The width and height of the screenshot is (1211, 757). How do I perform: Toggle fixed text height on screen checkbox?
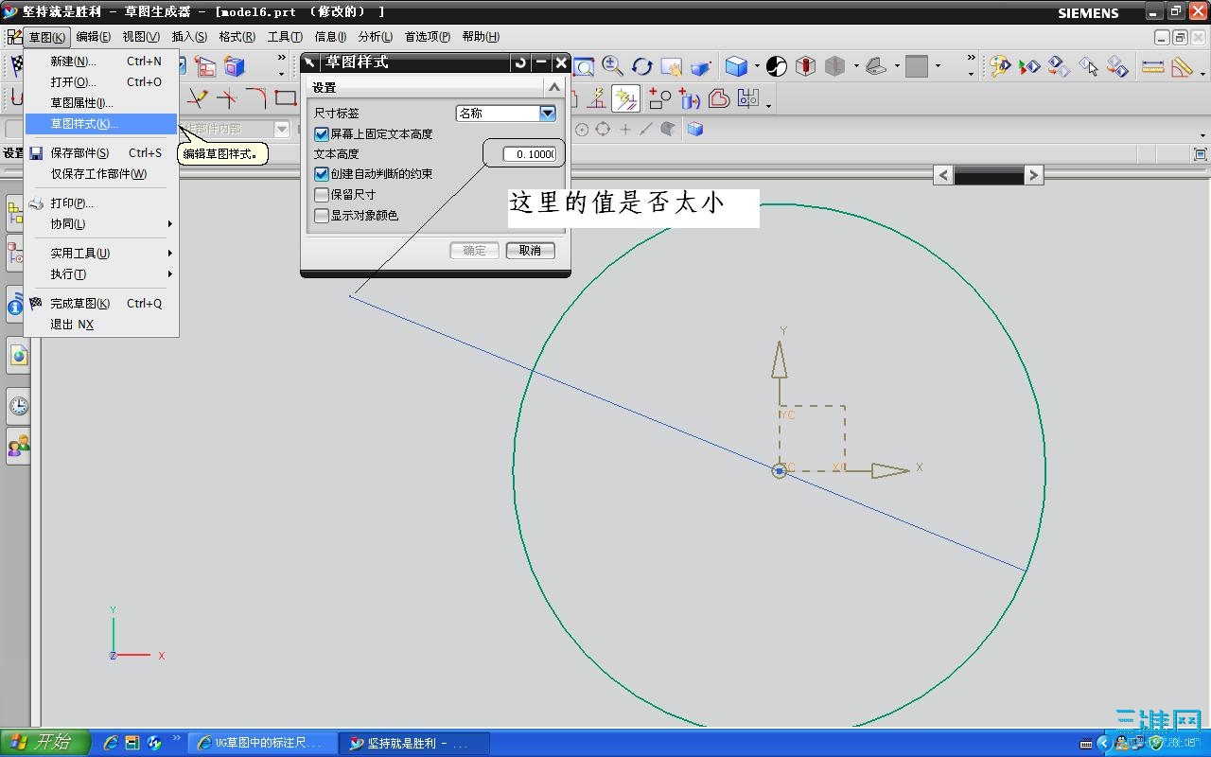pyautogui.click(x=322, y=134)
